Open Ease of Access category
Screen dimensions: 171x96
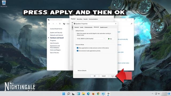(55, 53)
